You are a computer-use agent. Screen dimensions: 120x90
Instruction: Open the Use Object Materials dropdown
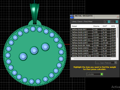(x=106, y=62)
